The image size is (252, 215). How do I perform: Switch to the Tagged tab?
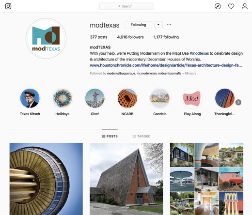(142, 137)
